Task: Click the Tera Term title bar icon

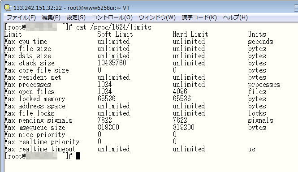Action: (8, 8)
